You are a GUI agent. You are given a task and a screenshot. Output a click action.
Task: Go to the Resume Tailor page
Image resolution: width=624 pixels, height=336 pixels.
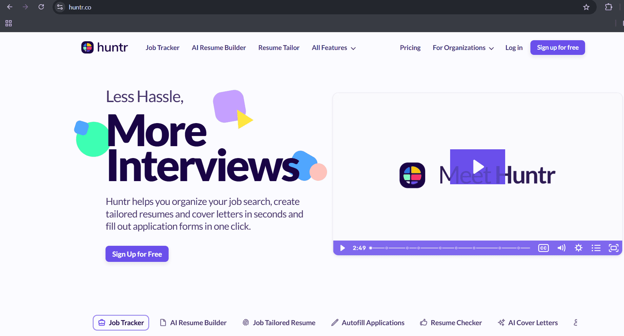click(x=279, y=48)
